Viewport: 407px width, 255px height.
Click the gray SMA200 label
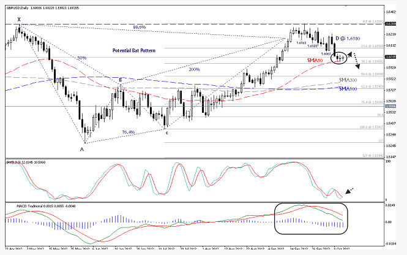click(x=348, y=80)
